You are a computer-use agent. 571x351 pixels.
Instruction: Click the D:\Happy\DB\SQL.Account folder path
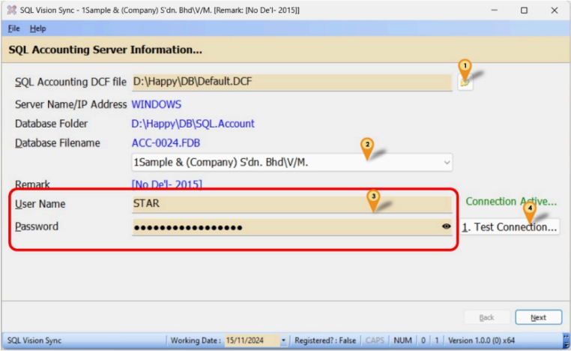(193, 124)
